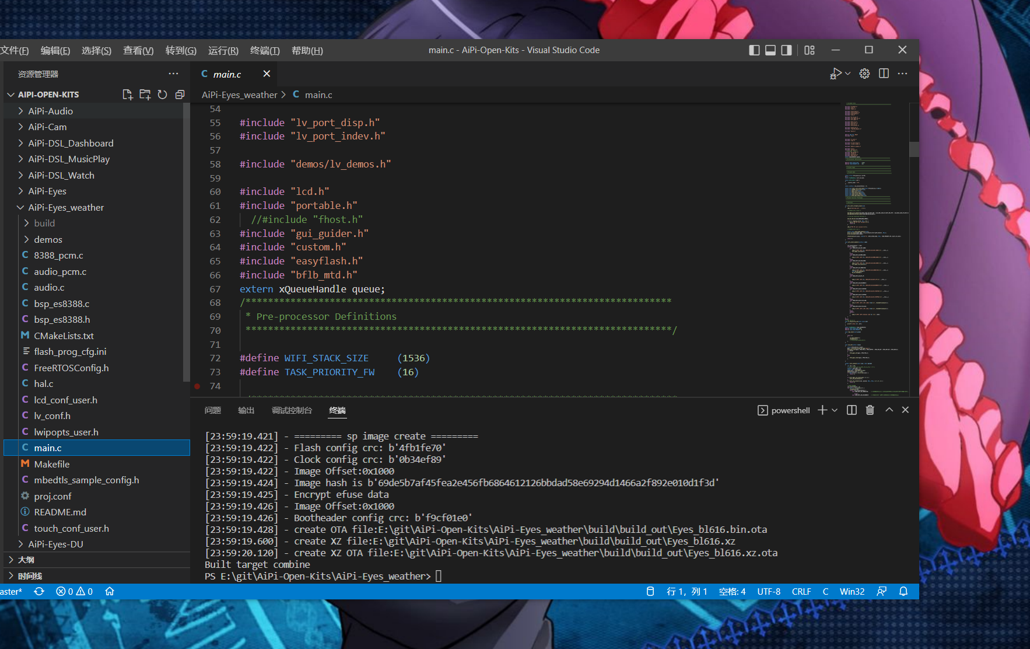Open the 帮助(H) menu
The image size is (1030, 649).
[307, 51]
